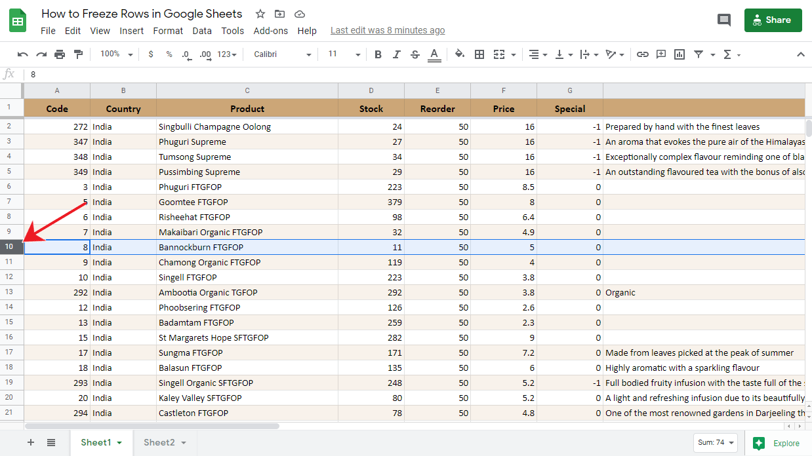Open the Help menu

307,31
